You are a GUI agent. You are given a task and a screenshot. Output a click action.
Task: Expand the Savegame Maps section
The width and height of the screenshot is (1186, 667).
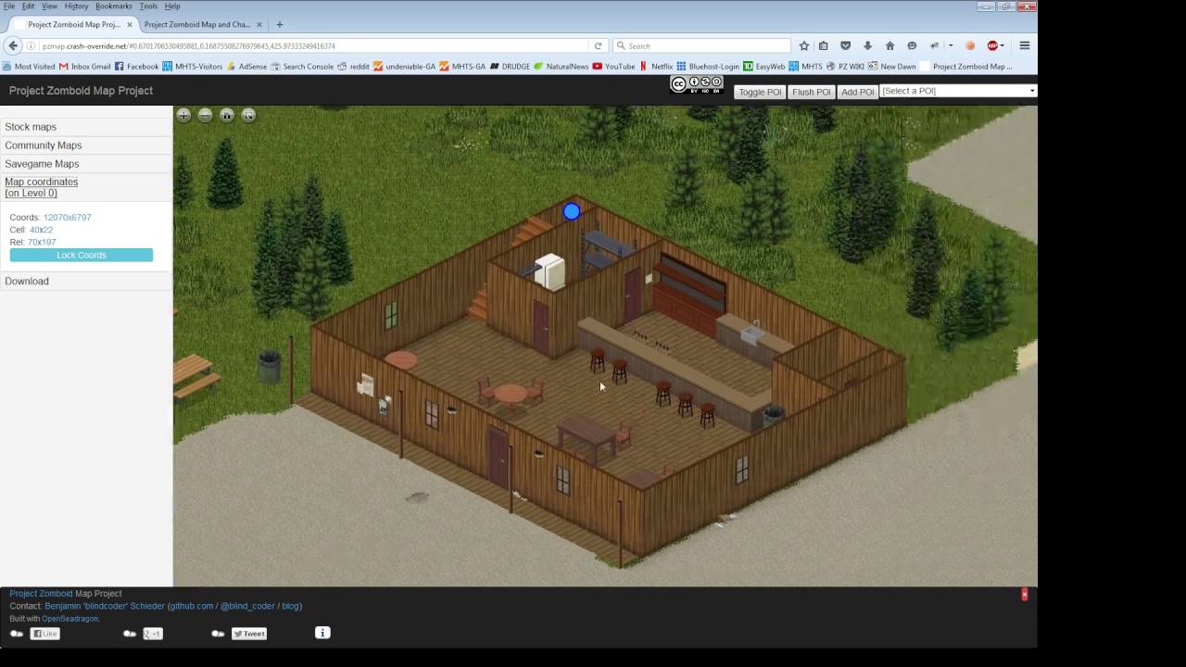86,164
